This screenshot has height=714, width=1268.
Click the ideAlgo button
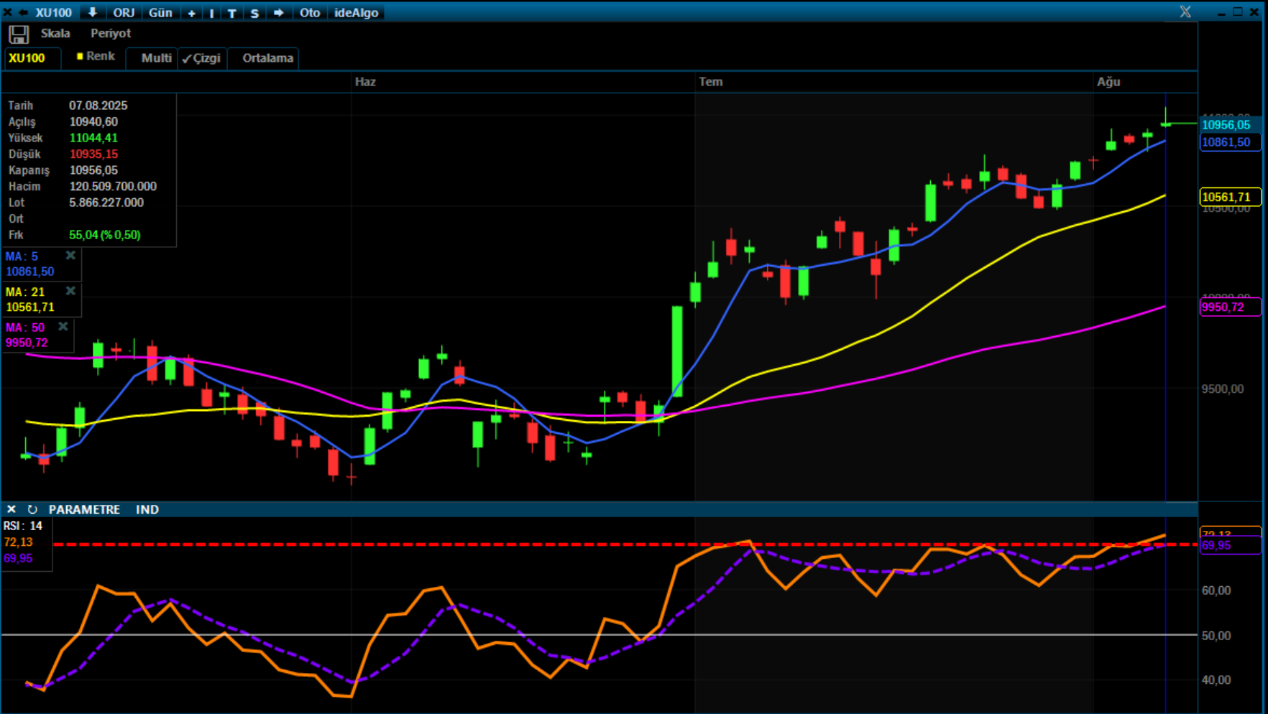(357, 13)
